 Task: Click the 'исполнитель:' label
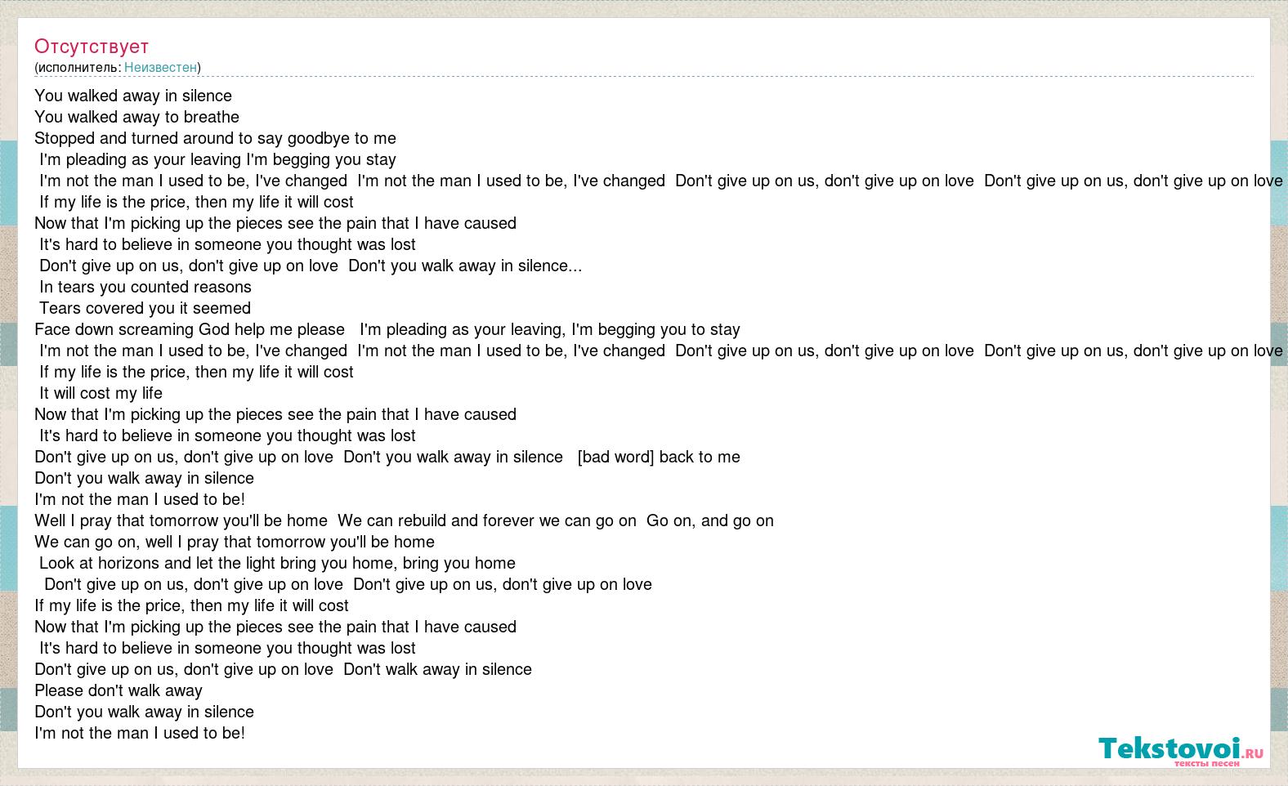(x=79, y=67)
